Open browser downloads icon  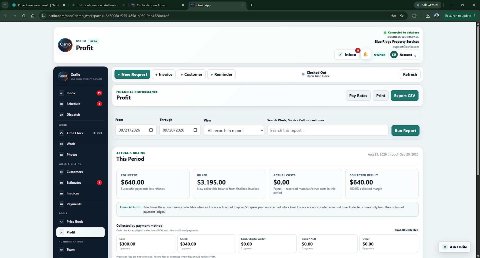pyautogui.click(x=428, y=16)
